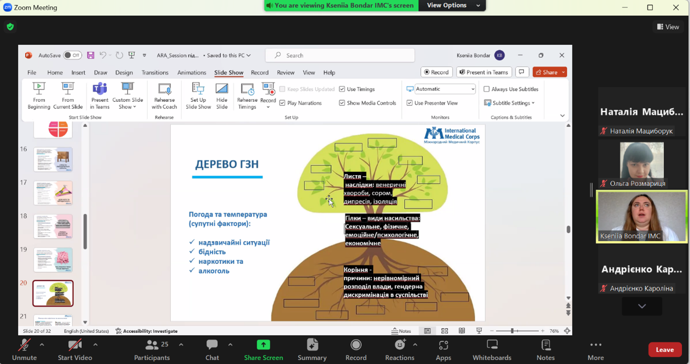Image resolution: width=690 pixels, height=364 pixels.
Task: Select slide 19 thumbnail
Action: pyautogui.click(x=53, y=260)
